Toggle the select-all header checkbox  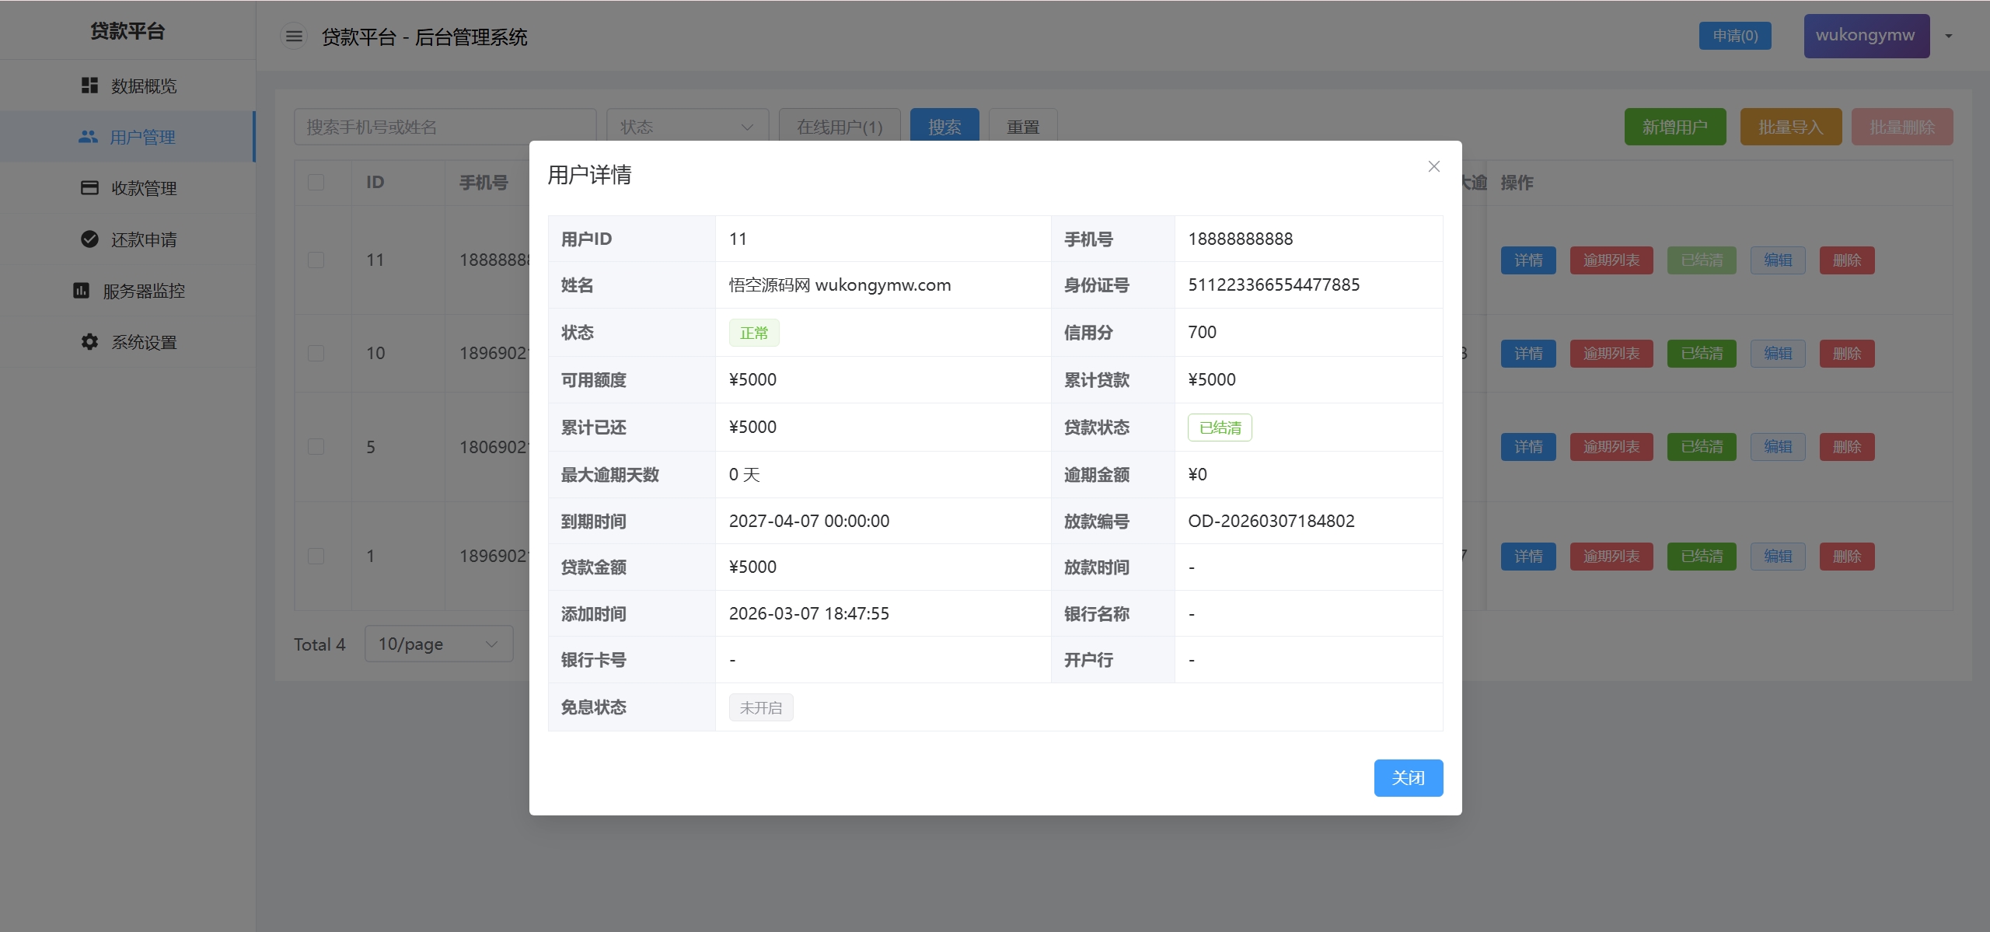point(316,182)
